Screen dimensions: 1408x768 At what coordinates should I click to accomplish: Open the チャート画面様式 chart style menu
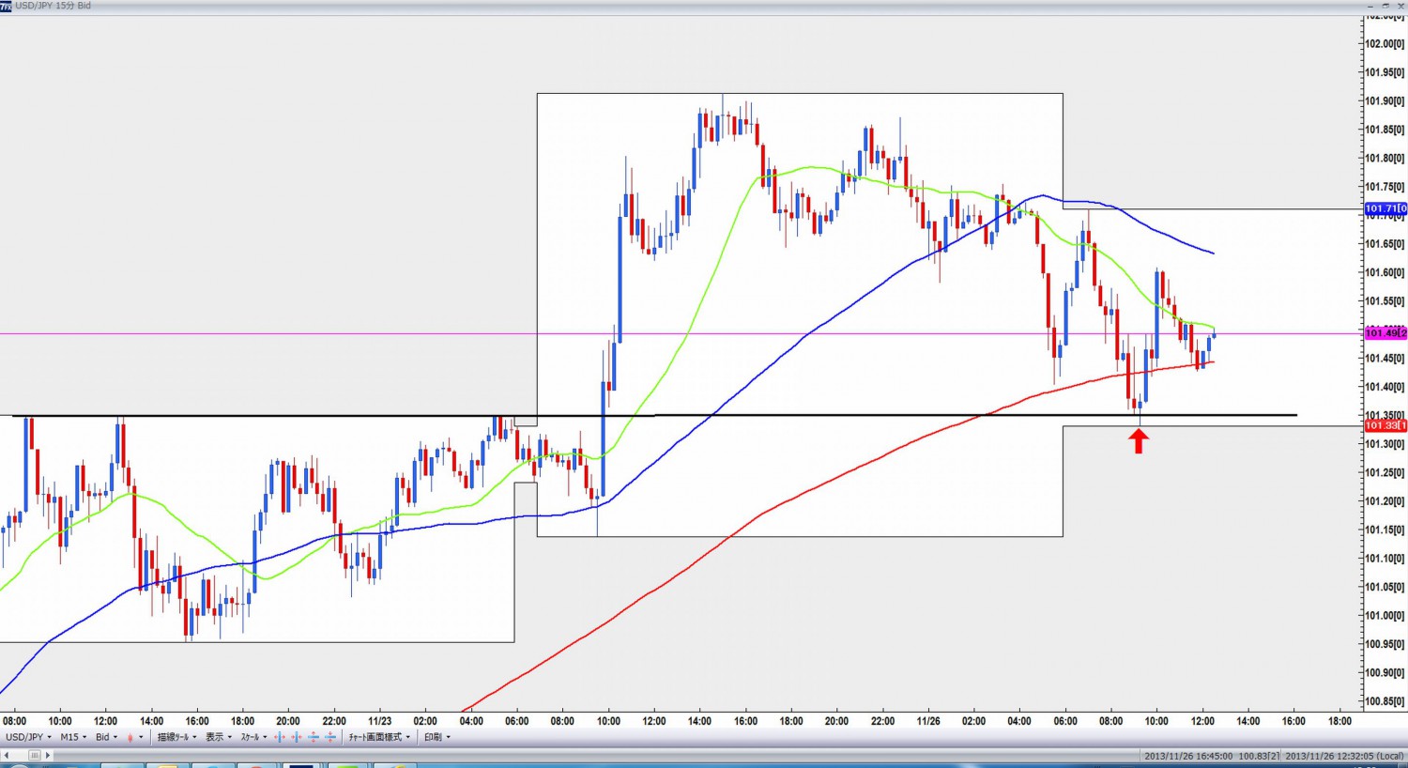(379, 737)
